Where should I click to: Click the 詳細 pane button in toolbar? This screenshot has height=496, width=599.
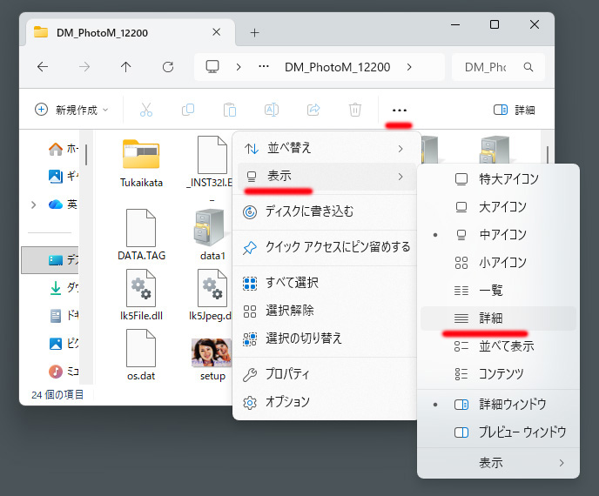[514, 110]
